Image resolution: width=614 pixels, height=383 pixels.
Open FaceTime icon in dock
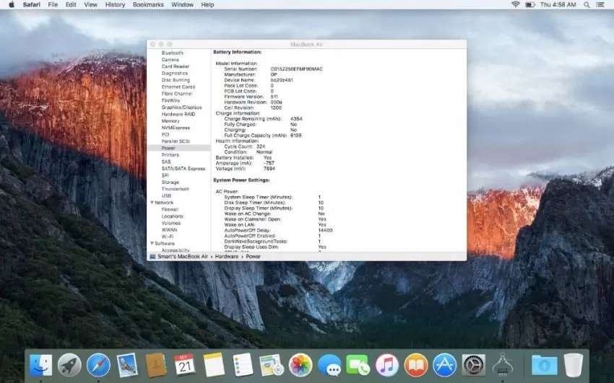tap(358, 365)
